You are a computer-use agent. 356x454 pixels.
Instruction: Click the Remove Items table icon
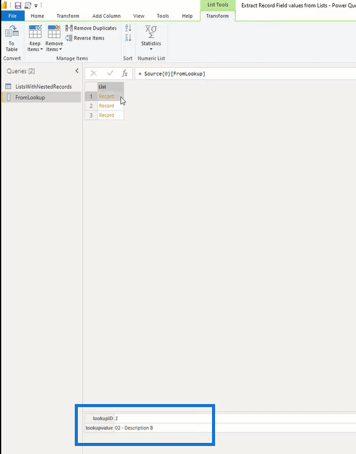click(54, 31)
